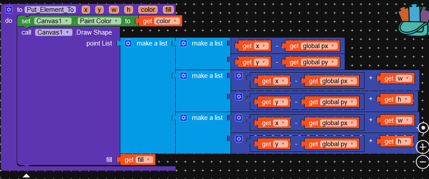Open gear of the third nested make a list
The height and width of the screenshot is (179, 429).
pyautogui.click(x=184, y=118)
